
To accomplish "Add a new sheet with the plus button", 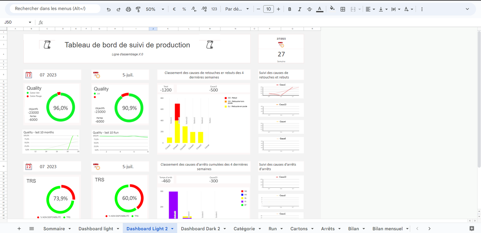I will click(19, 229).
